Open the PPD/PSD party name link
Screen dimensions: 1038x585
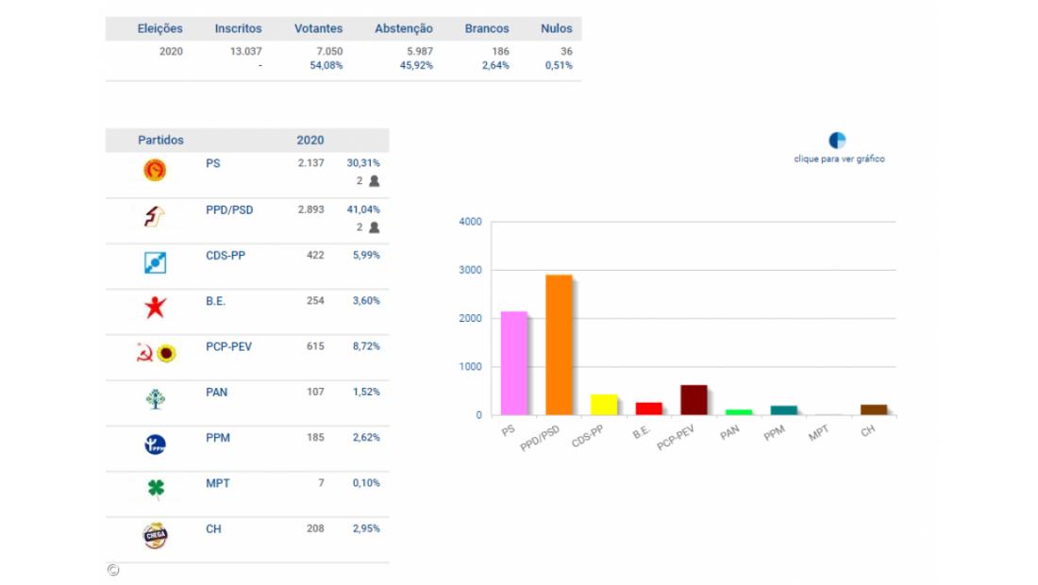(x=229, y=209)
